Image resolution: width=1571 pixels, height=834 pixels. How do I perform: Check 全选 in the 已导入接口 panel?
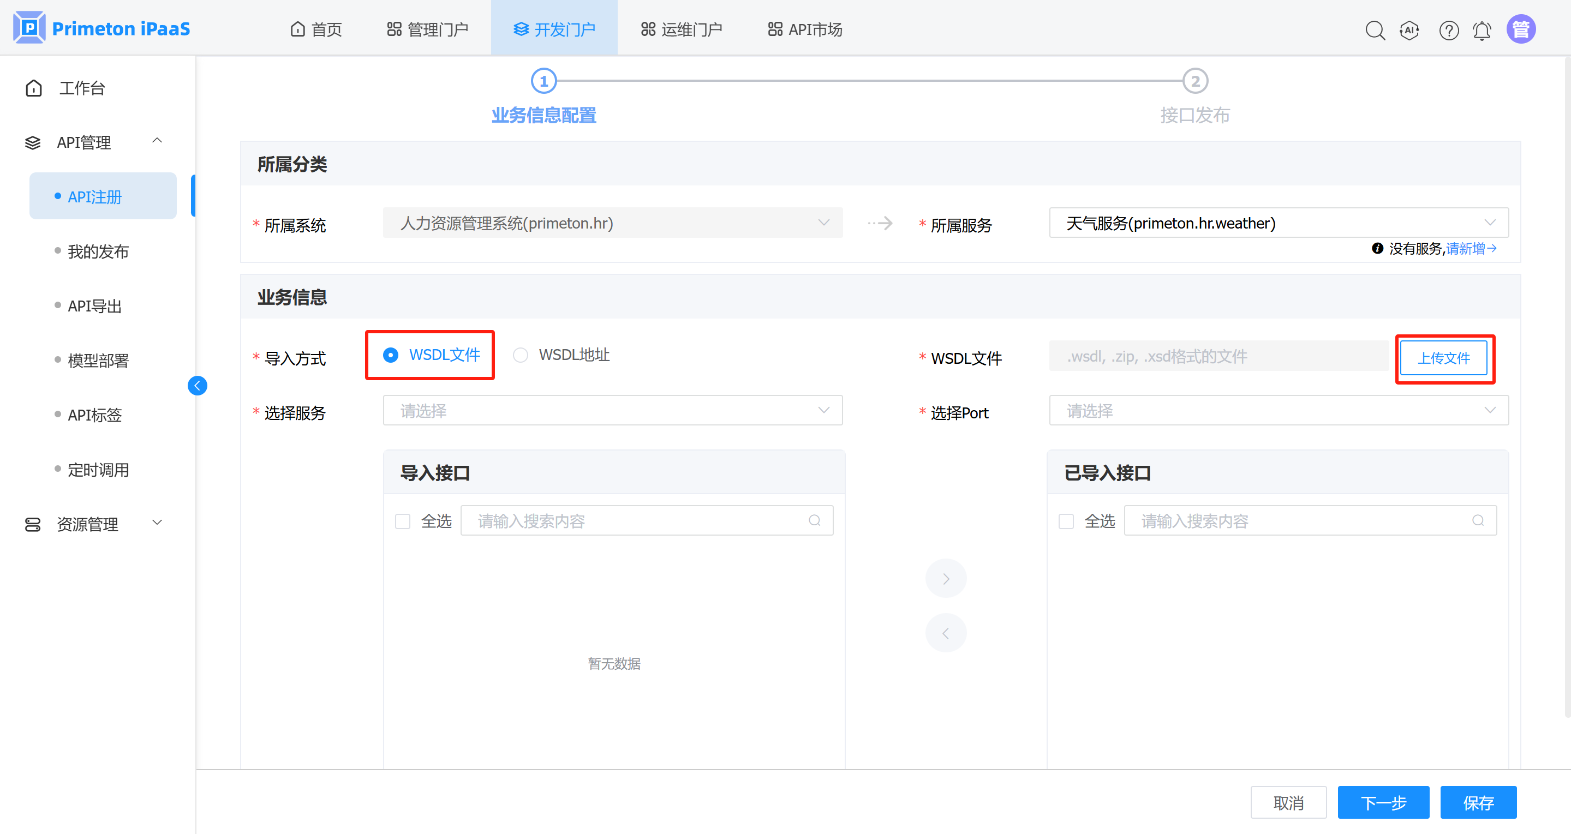point(1066,521)
